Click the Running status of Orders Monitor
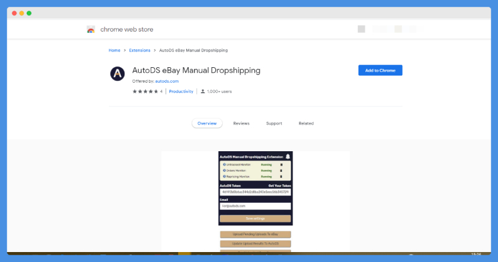The image size is (498, 262). (x=266, y=171)
